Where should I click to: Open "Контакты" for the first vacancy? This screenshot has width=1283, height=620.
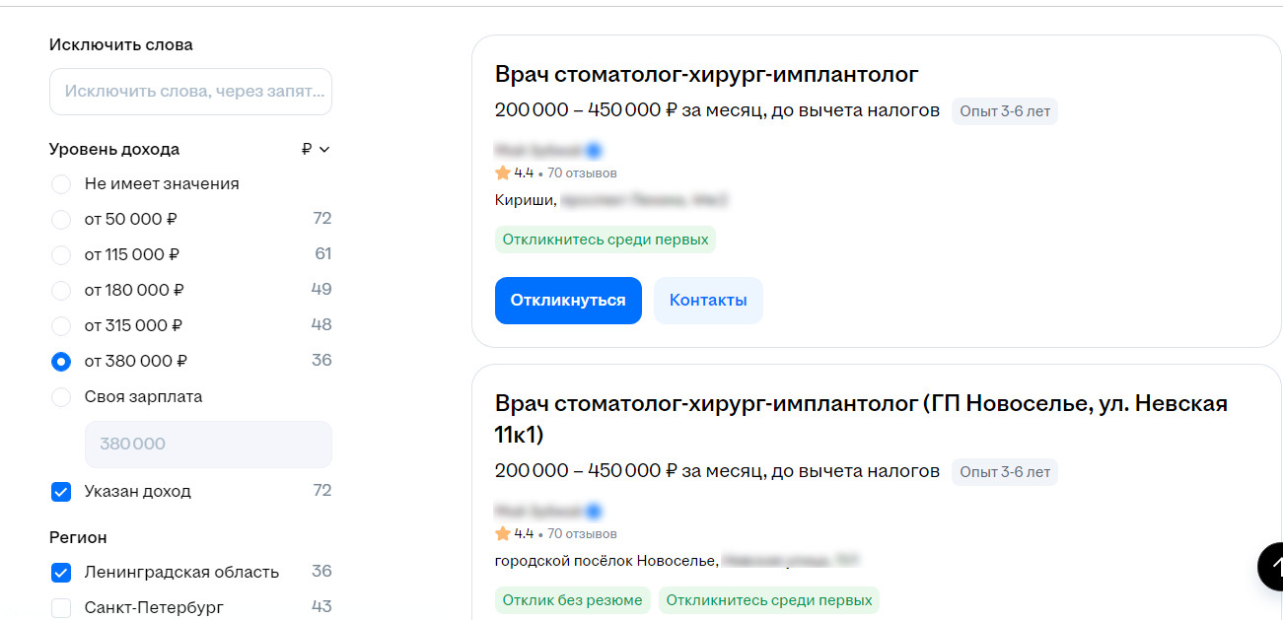tap(708, 301)
